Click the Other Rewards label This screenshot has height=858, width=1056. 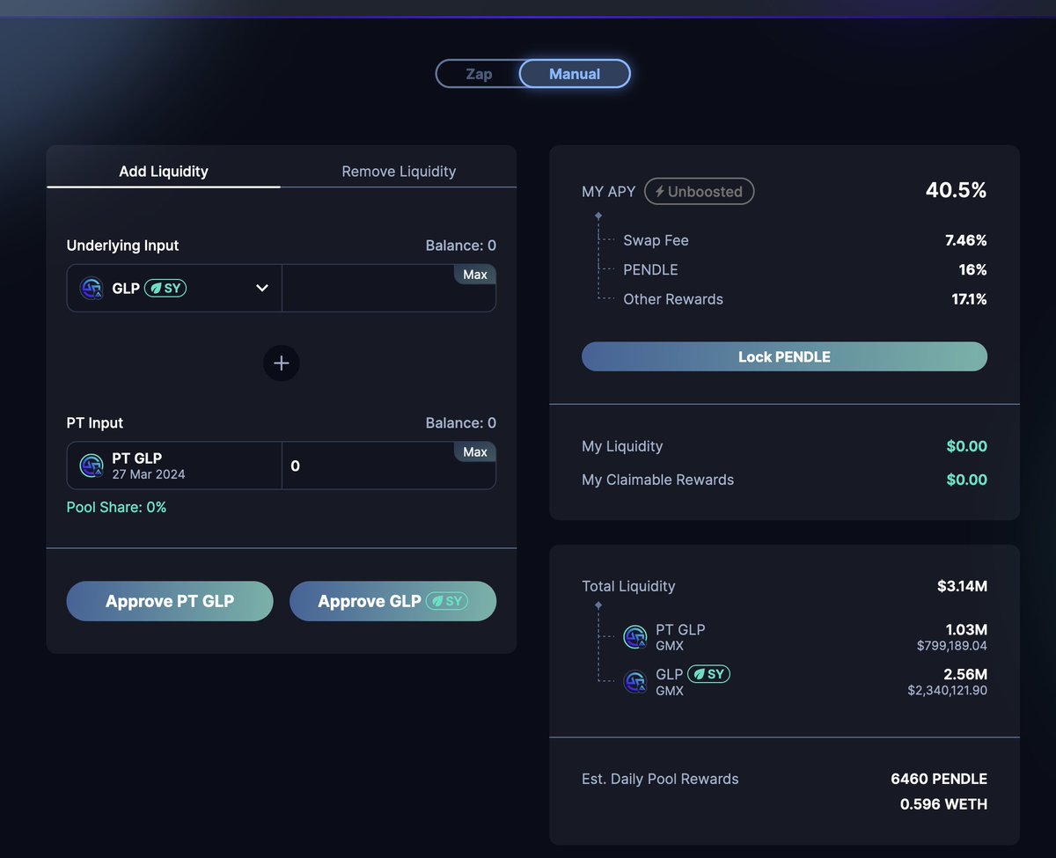tap(673, 299)
